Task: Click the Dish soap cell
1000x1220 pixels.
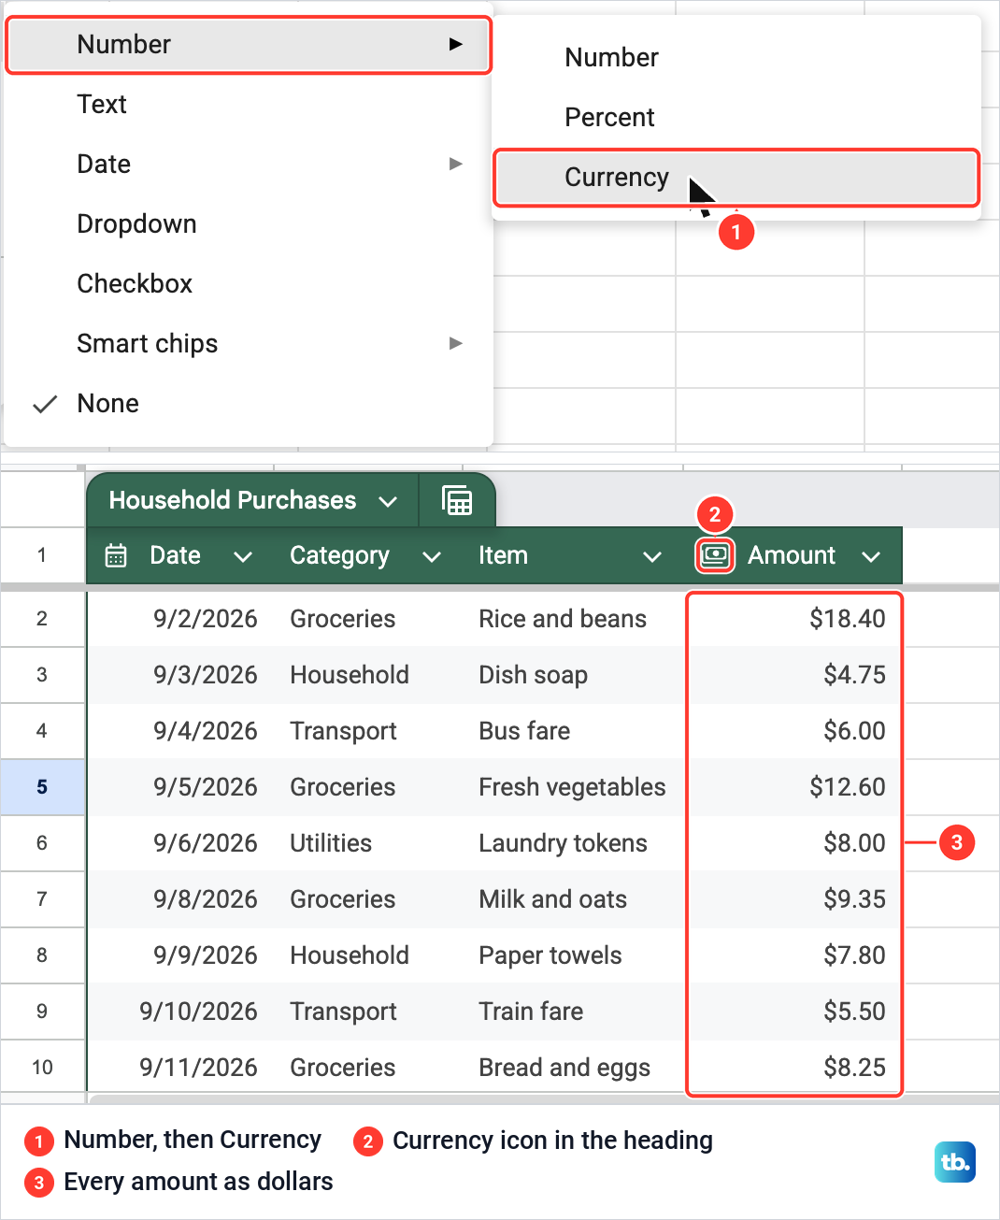Action: (575, 675)
